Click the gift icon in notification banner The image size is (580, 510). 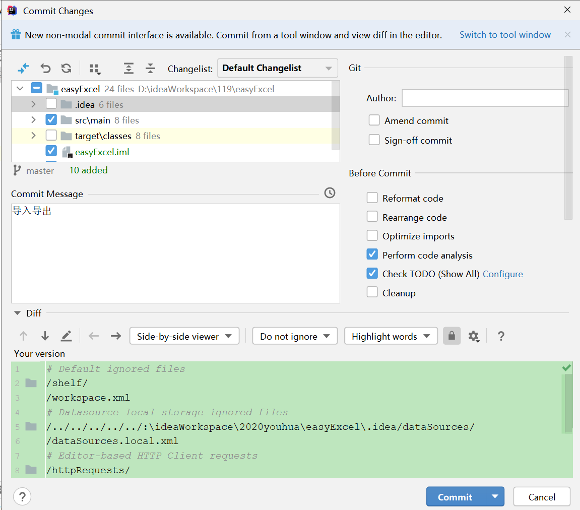[16, 34]
